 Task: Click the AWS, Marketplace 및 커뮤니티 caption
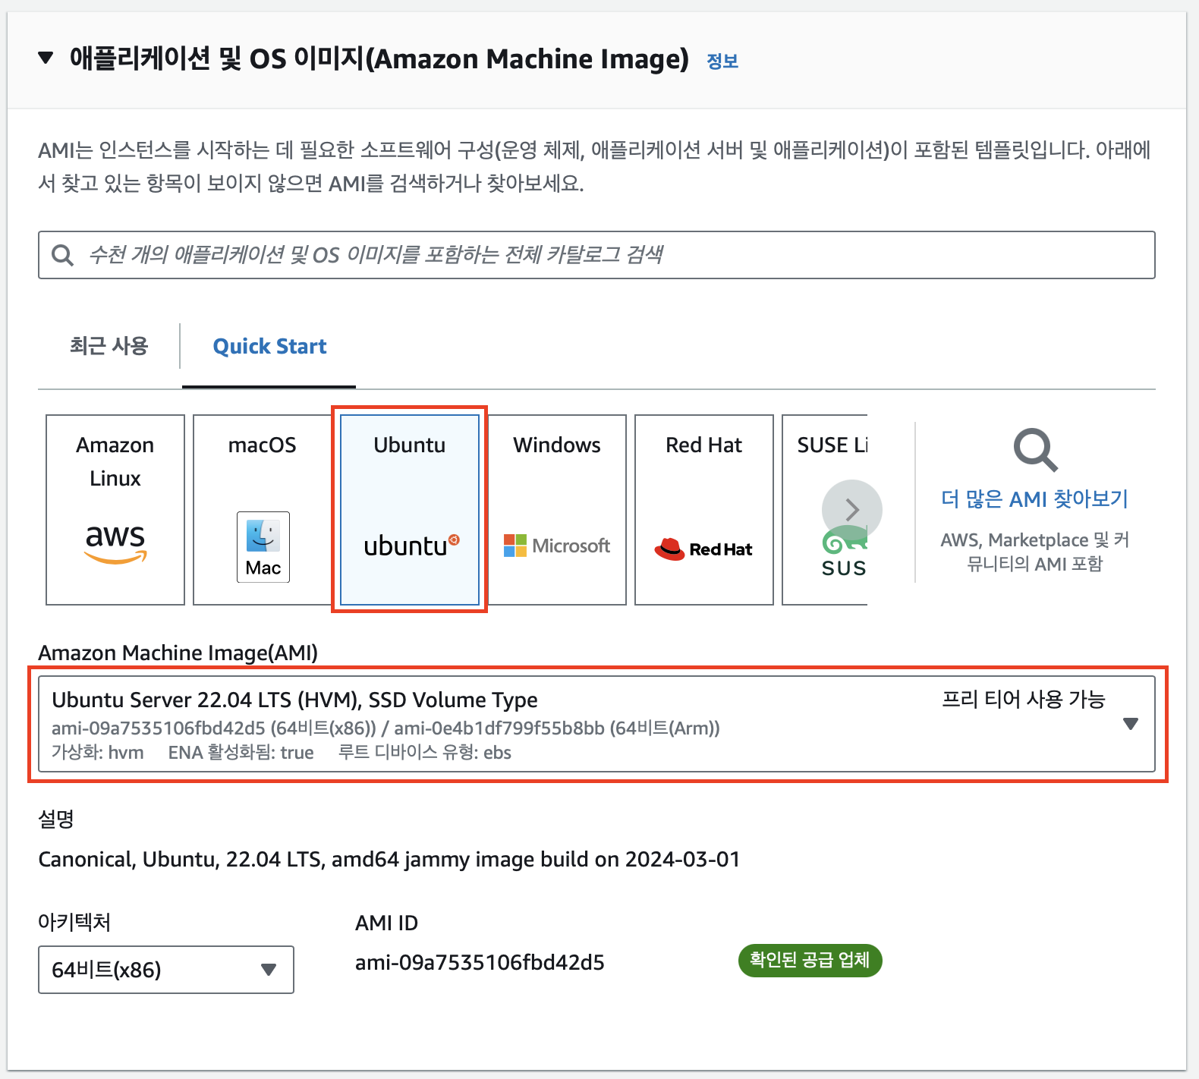pyautogui.click(x=1035, y=552)
